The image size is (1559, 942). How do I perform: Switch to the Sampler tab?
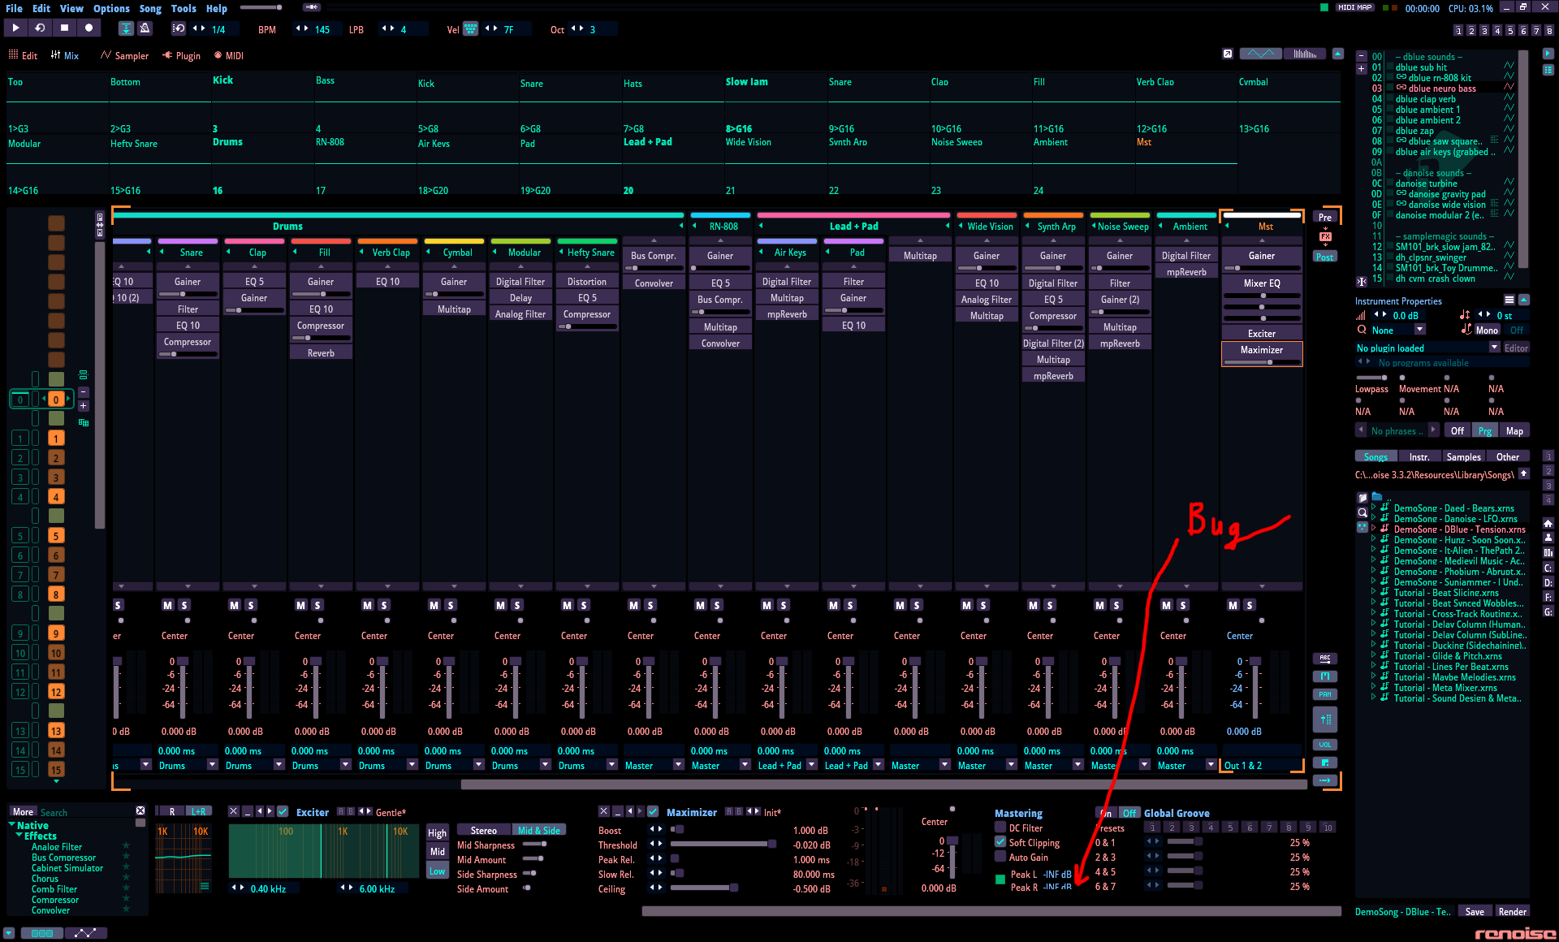[x=124, y=55]
